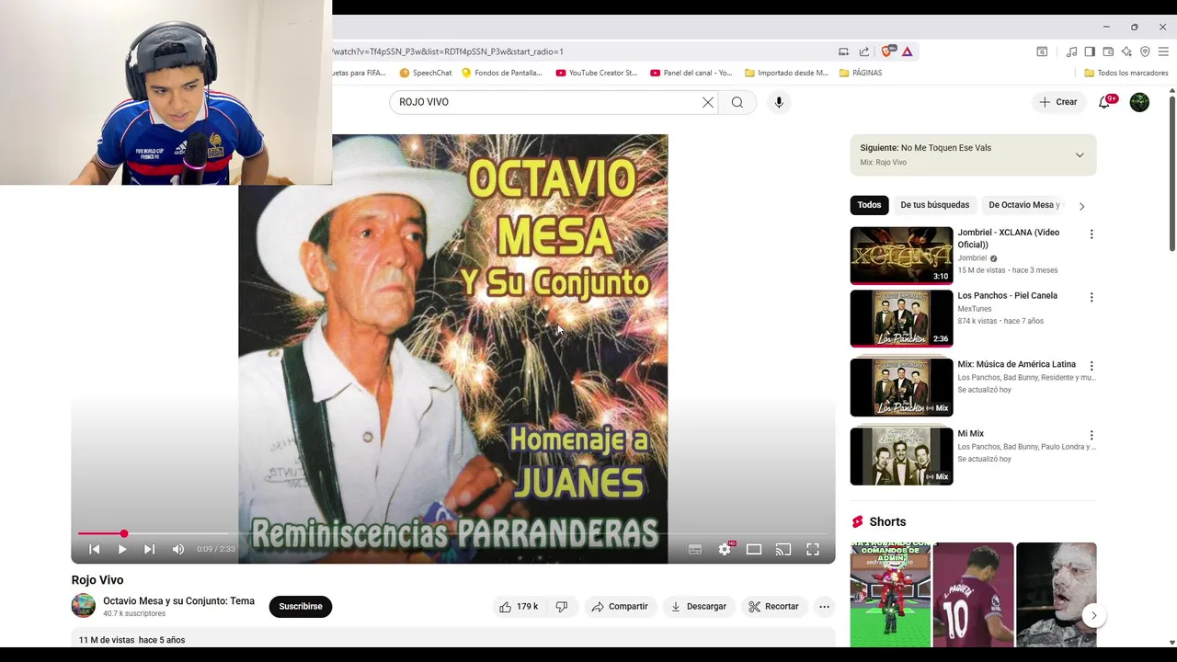Open Panel del canal bookmark
This screenshot has width=1177, height=662.
click(x=691, y=73)
